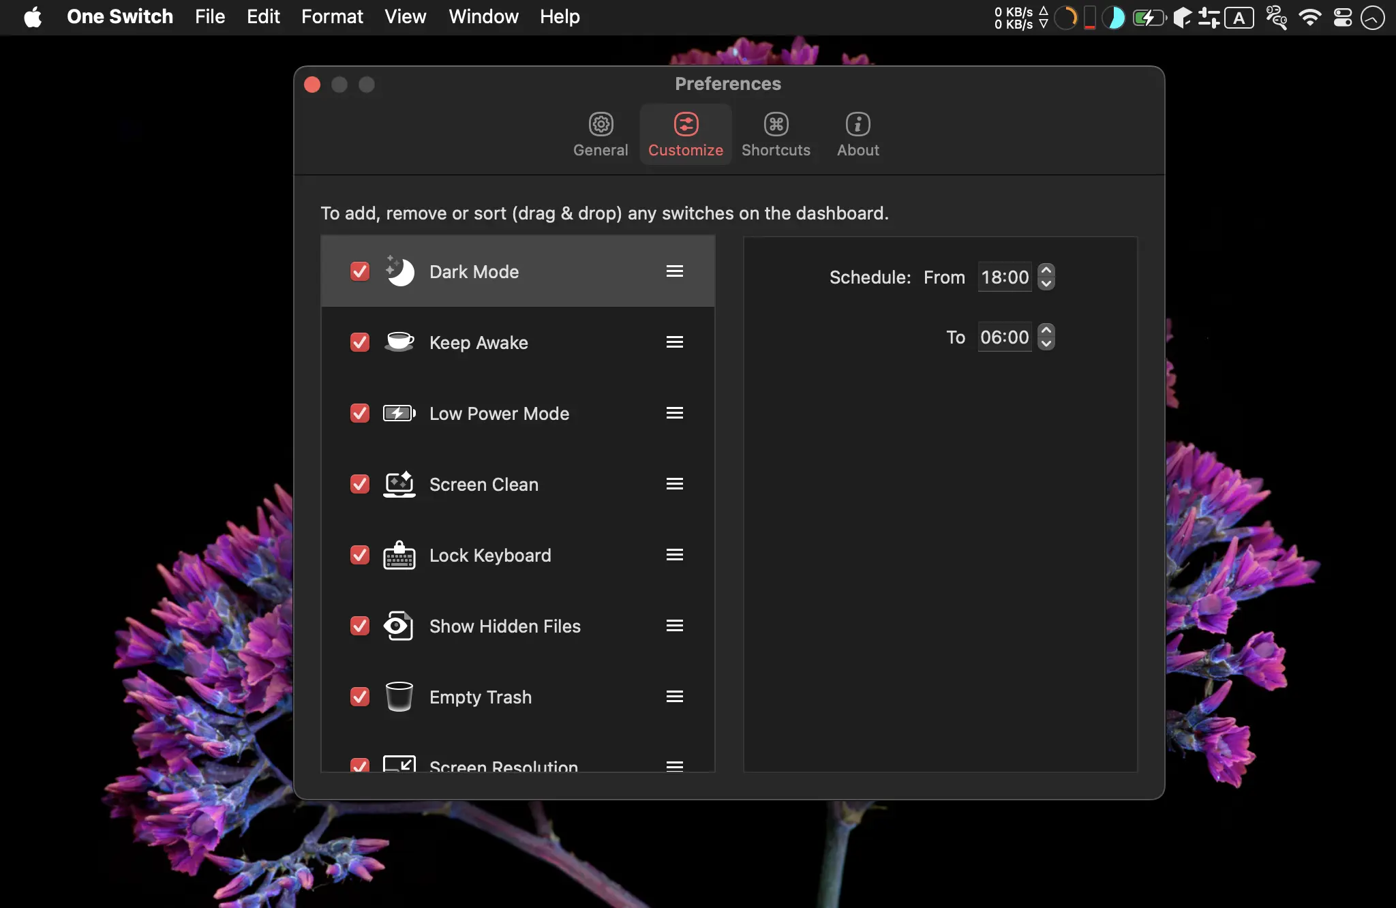Viewport: 1396px width, 908px height.
Task: Uncheck the Dark Mode checkbox
Action: point(360,271)
